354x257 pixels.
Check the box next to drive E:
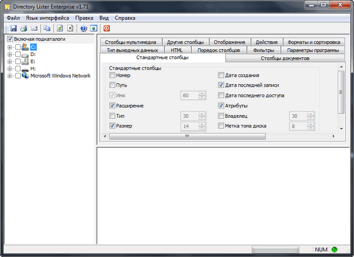(18, 61)
